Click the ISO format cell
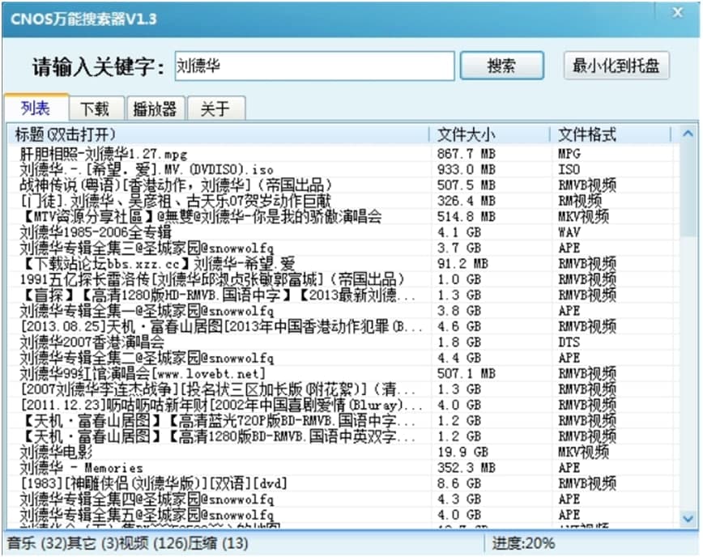 point(569,169)
